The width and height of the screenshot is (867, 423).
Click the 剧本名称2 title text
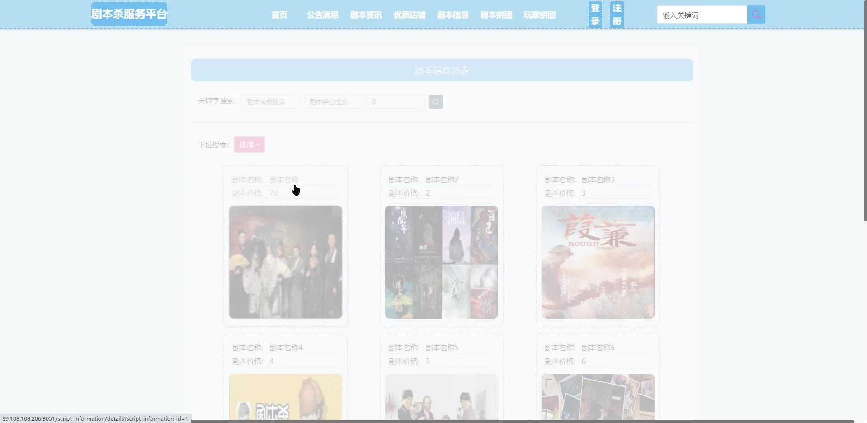tap(442, 179)
